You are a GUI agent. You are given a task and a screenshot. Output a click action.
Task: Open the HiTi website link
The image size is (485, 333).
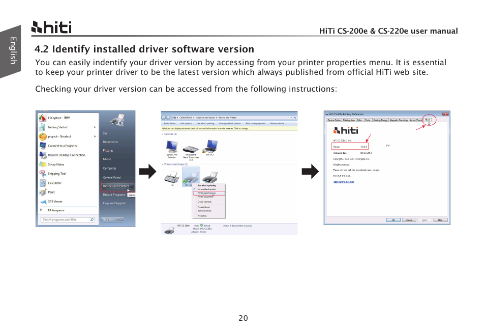click(x=343, y=182)
